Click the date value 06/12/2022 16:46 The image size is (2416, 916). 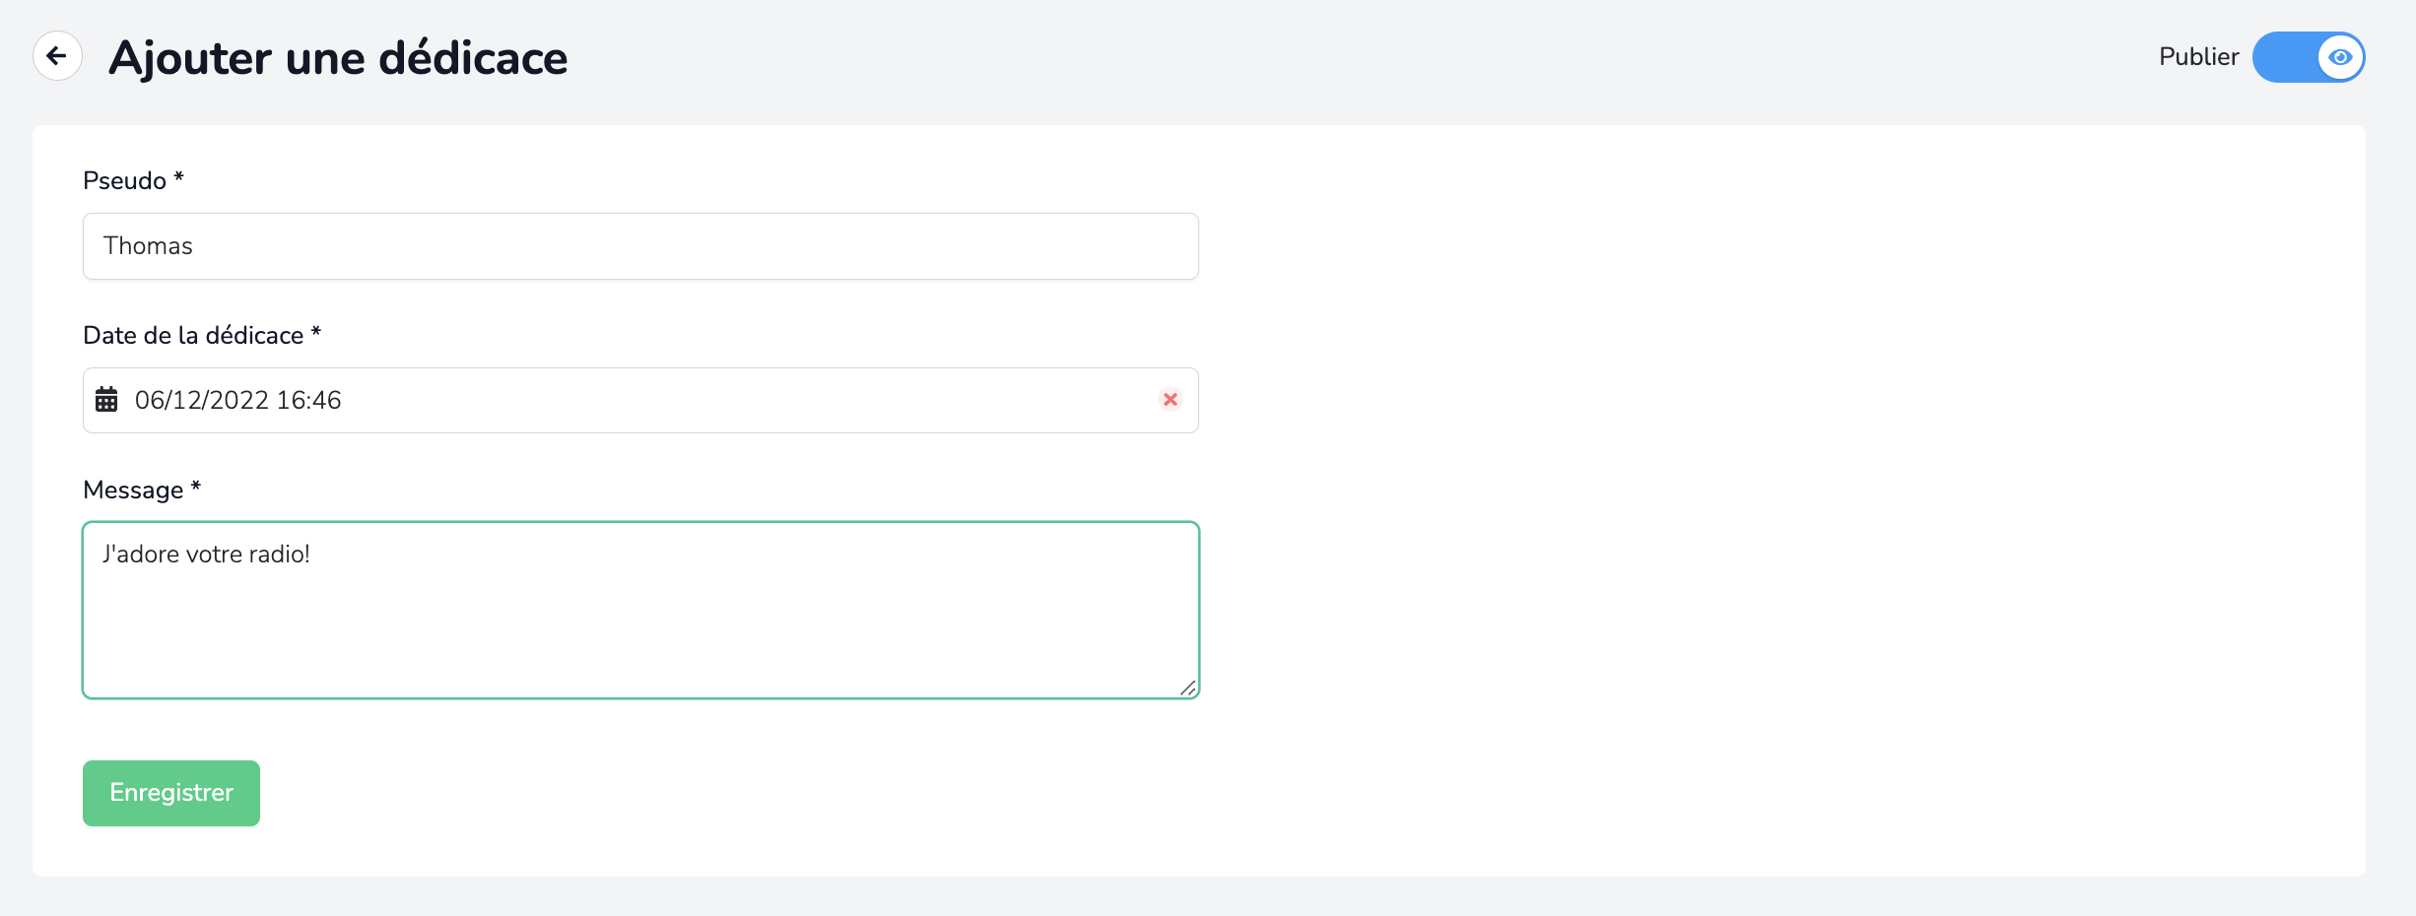tap(237, 400)
